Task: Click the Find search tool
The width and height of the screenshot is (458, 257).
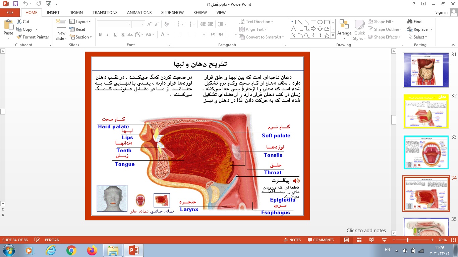Action: (414, 22)
